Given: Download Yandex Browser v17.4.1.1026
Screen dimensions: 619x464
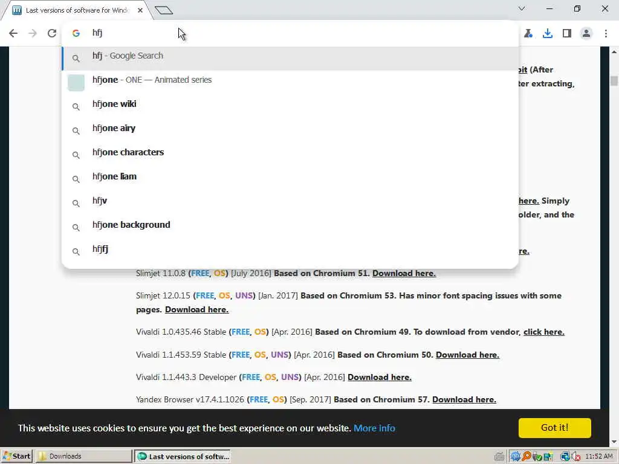Looking at the screenshot, I should 464,399.
